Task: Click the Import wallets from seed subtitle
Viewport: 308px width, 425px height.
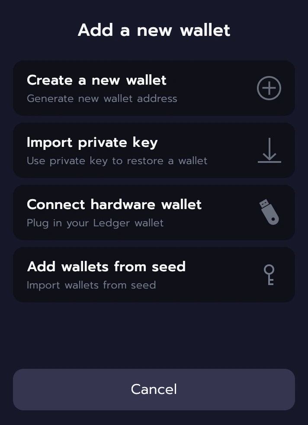Action: coord(91,285)
